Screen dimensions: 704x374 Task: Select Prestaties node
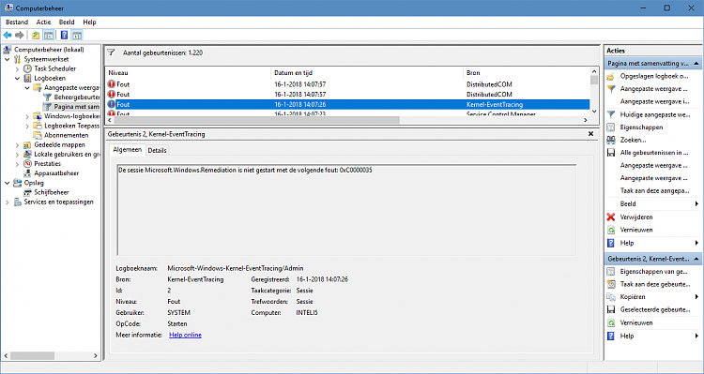(x=48, y=164)
